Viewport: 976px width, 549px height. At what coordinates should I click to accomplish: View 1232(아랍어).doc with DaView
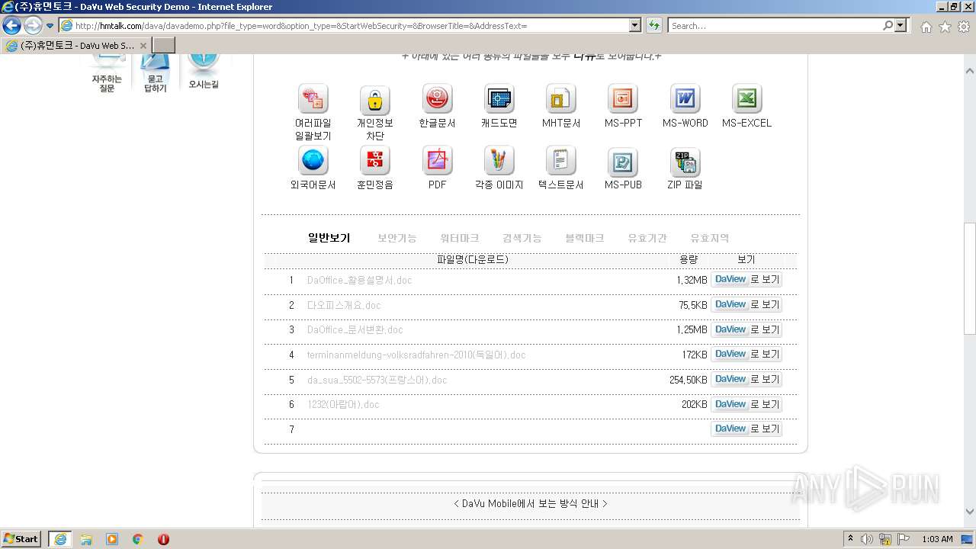click(746, 405)
